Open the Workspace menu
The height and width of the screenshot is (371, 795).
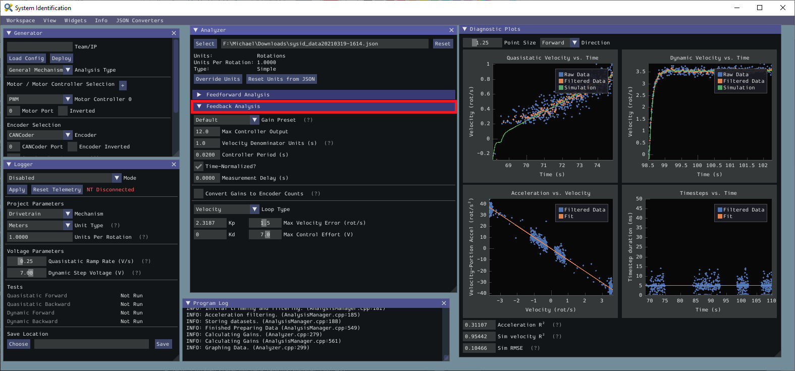tap(21, 21)
